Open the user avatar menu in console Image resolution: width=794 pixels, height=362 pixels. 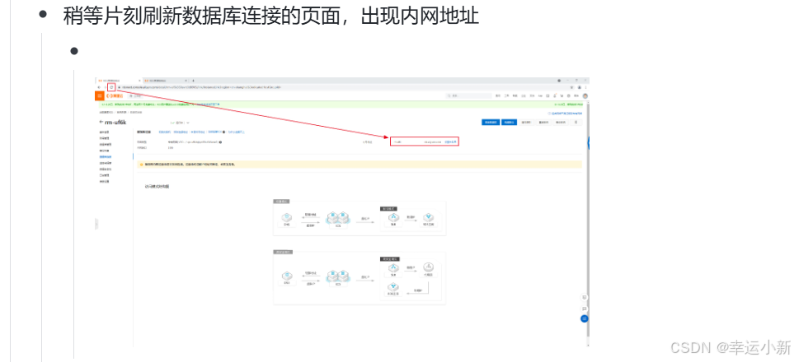click(x=585, y=96)
